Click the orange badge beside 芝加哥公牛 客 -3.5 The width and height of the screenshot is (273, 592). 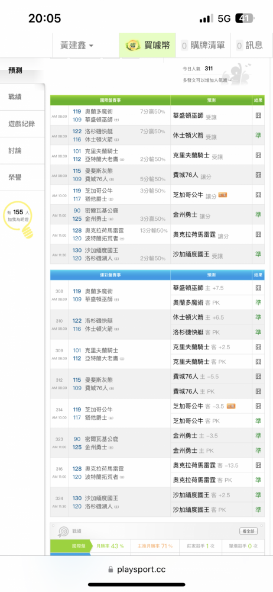(231, 406)
